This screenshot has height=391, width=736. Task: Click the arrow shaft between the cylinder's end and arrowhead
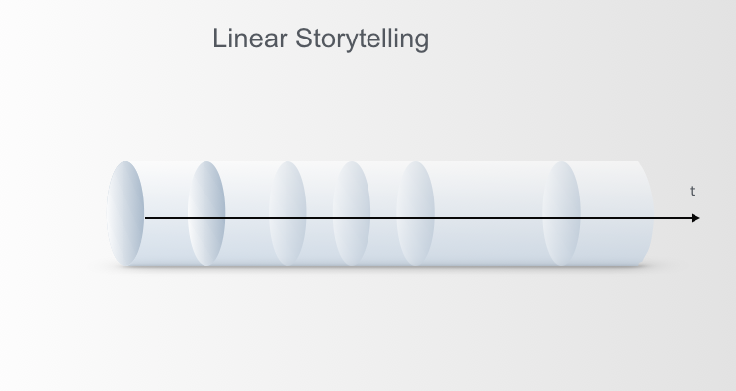[x=673, y=218]
